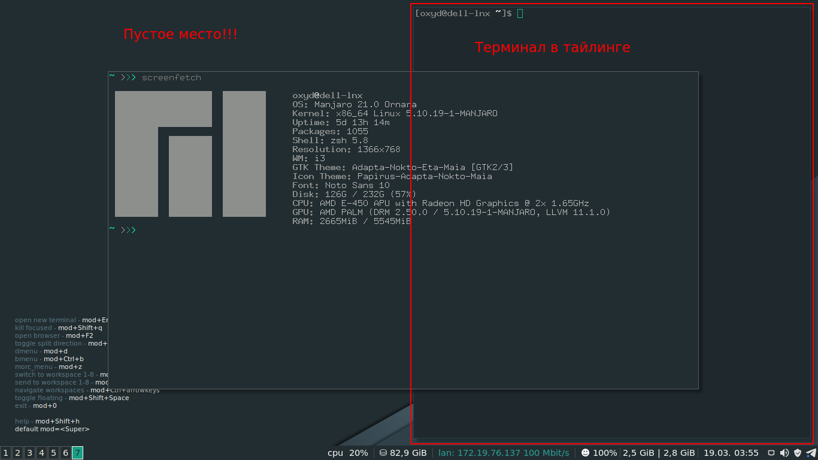Viewport: 818px width, 460px height.
Task: Click the Shell: zsh 5.8 line
Action: tap(330, 141)
